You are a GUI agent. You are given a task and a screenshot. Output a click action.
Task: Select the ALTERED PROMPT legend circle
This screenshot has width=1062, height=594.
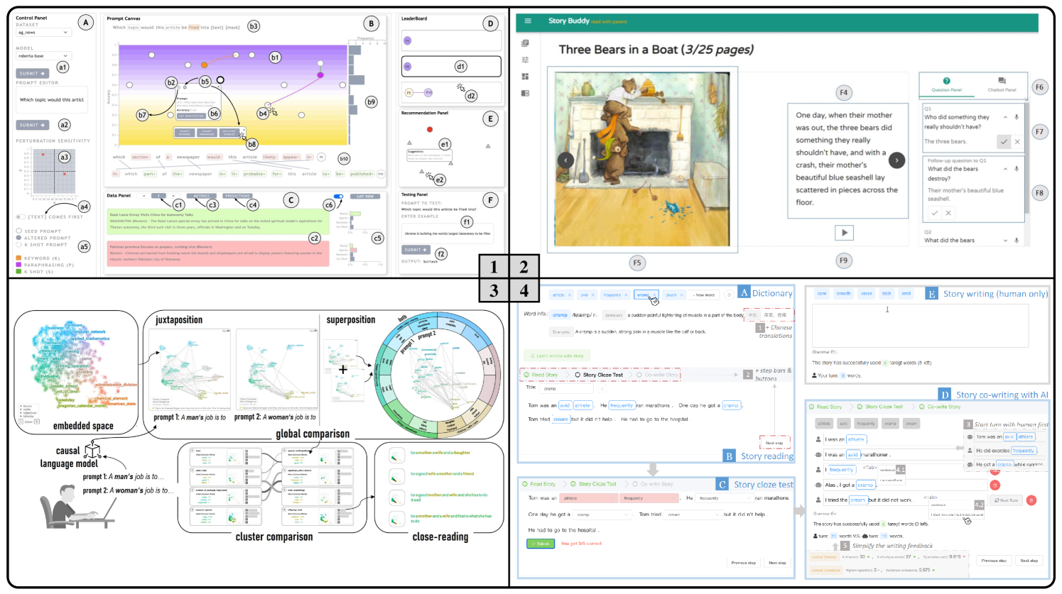(19, 238)
